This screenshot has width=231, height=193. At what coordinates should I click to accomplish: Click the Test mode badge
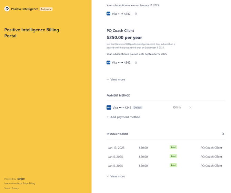pos(46,9)
